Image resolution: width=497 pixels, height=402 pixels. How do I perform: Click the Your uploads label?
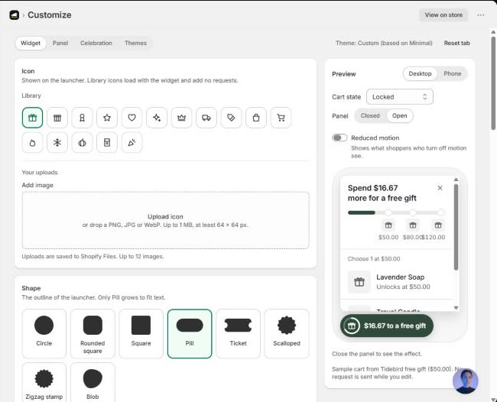40,173
